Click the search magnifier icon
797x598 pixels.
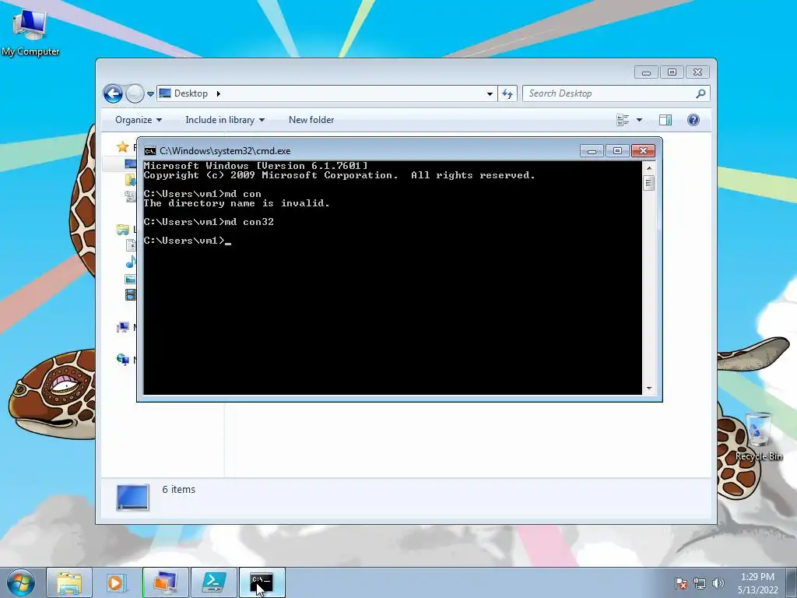(x=701, y=93)
